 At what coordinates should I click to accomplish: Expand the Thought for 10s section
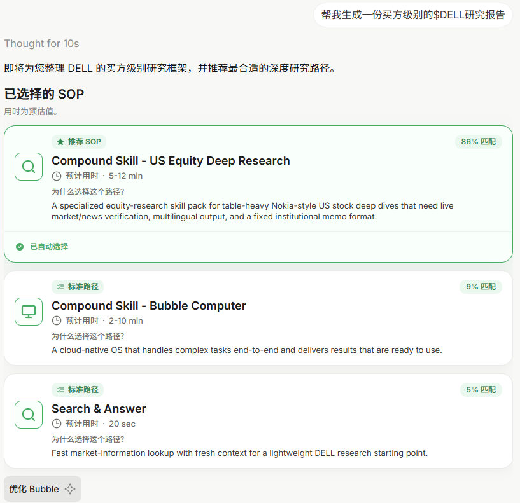tap(41, 43)
